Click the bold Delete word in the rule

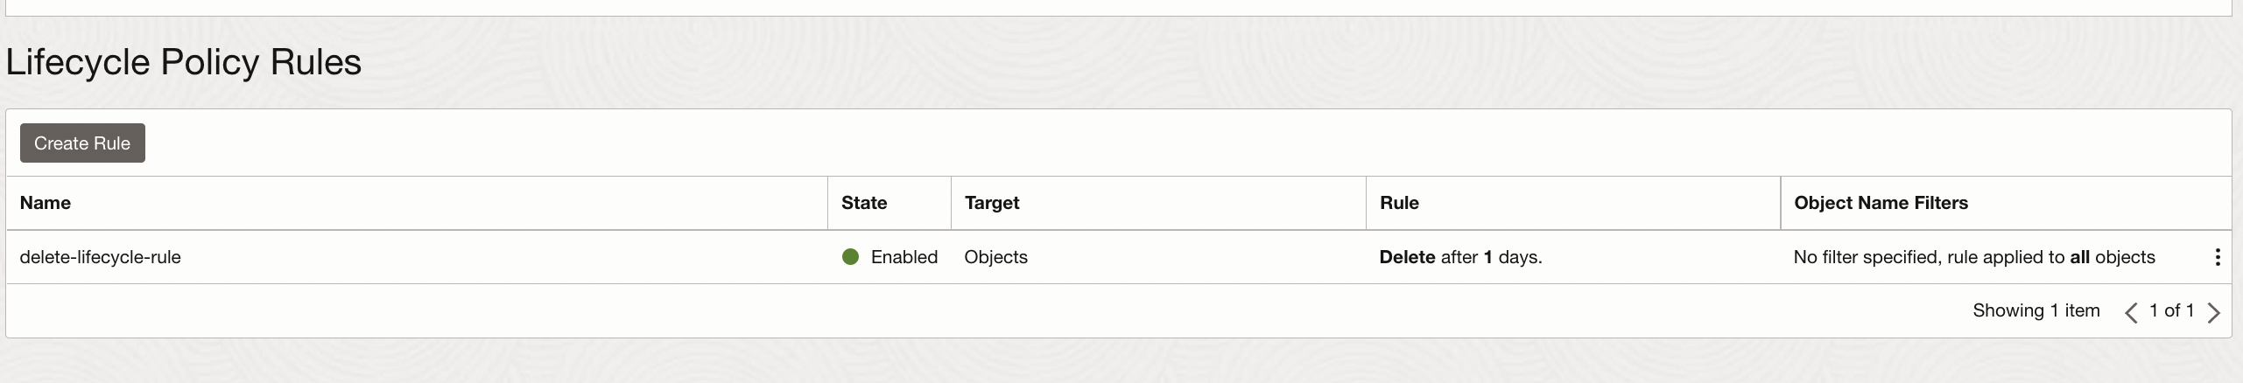pos(1407,257)
